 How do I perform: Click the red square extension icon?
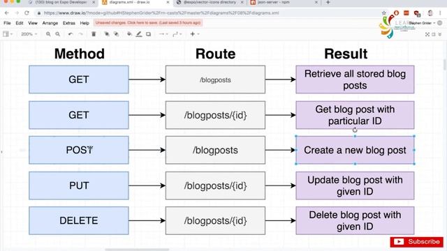click(x=406, y=13)
